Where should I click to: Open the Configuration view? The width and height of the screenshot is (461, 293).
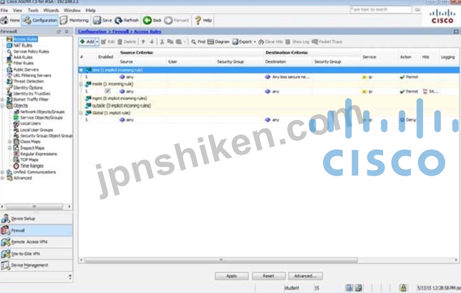point(40,20)
